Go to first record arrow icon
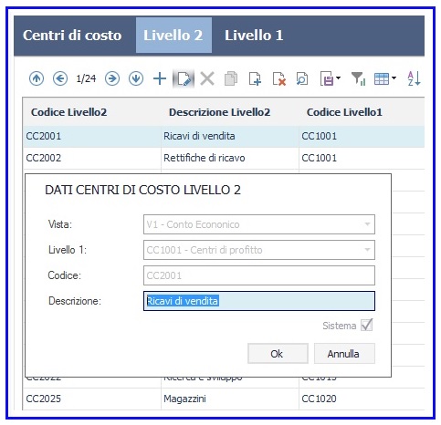The width and height of the screenshot is (441, 425). click(37, 78)
